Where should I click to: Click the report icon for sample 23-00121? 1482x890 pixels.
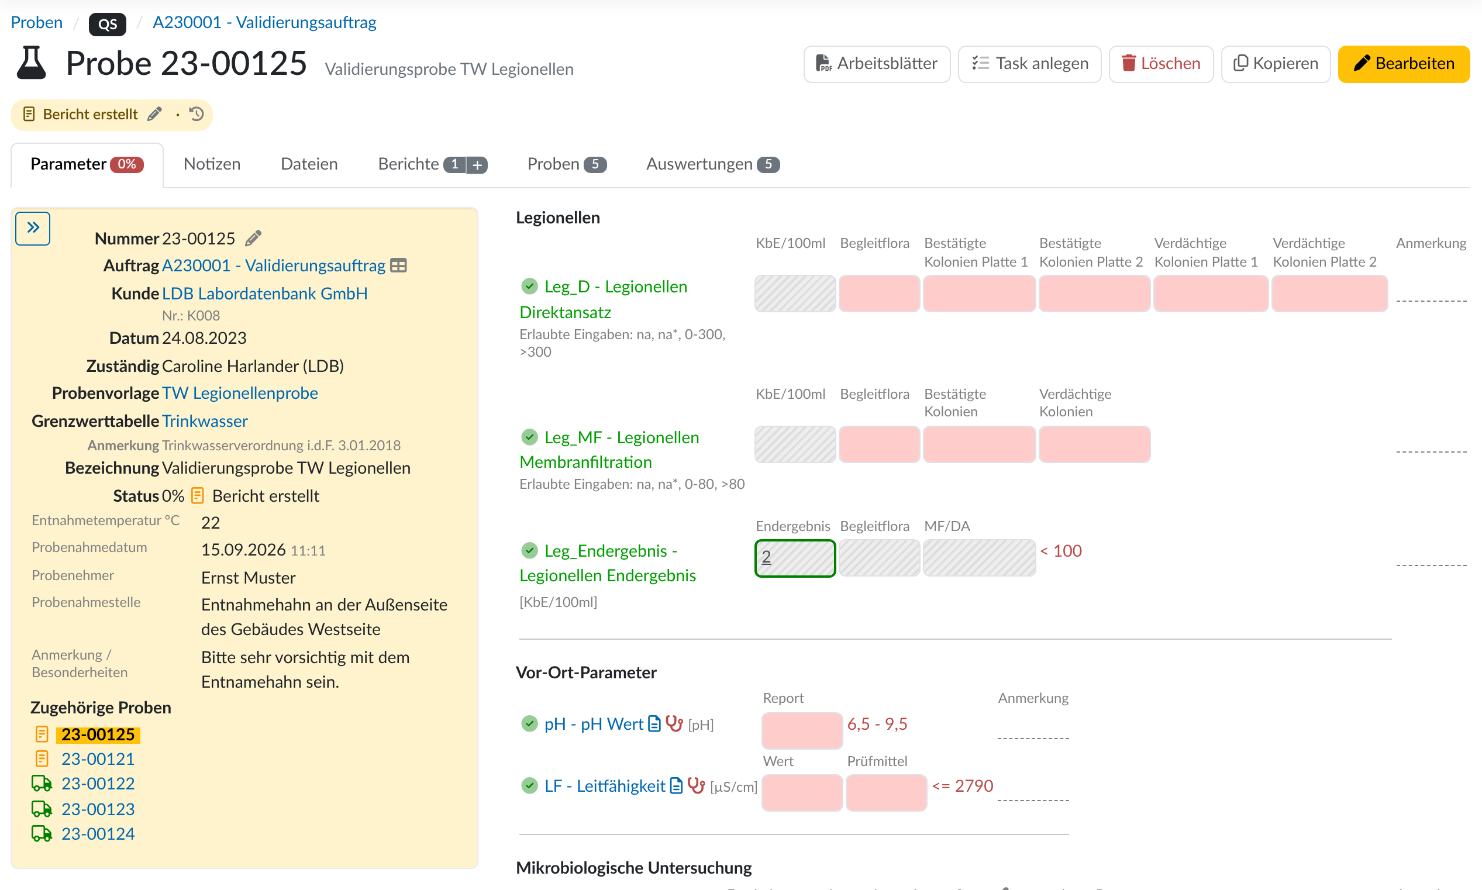42,759
